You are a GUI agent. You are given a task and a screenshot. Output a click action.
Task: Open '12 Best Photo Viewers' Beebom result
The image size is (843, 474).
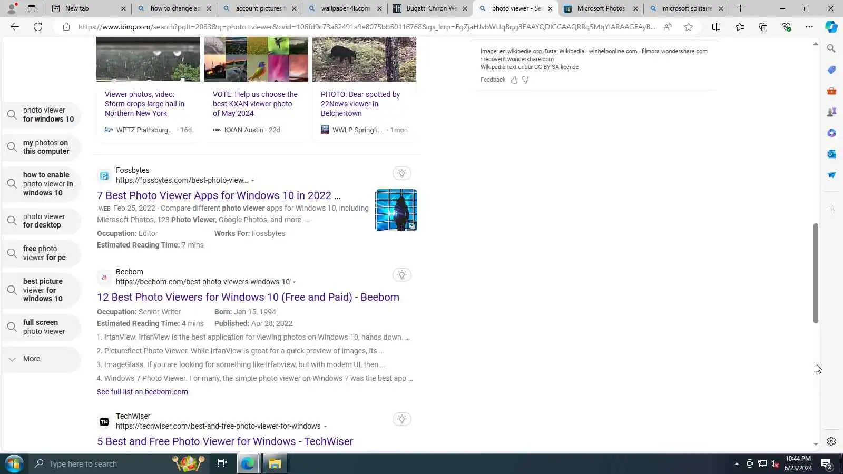point(248,297)
